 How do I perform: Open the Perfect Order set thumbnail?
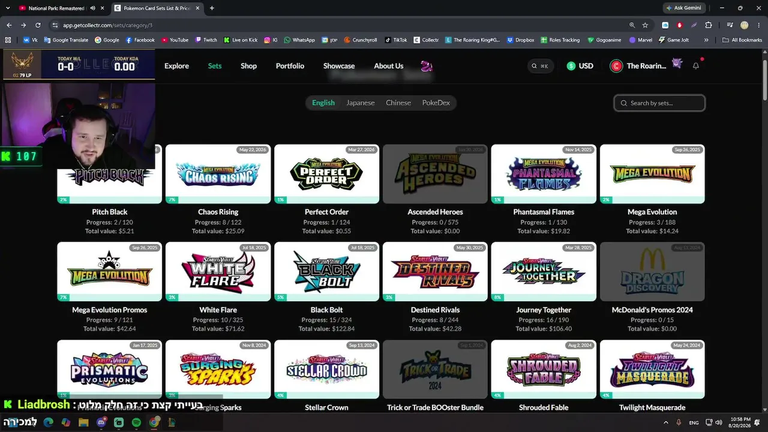click(x=326, y=174)
